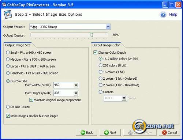Close the PixConverter window
Screen dimensions: 183x140
point(178,5)
